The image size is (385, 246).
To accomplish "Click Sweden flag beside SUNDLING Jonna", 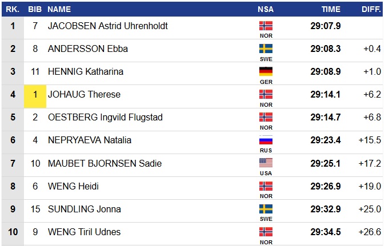I will (x=266, y=209).
